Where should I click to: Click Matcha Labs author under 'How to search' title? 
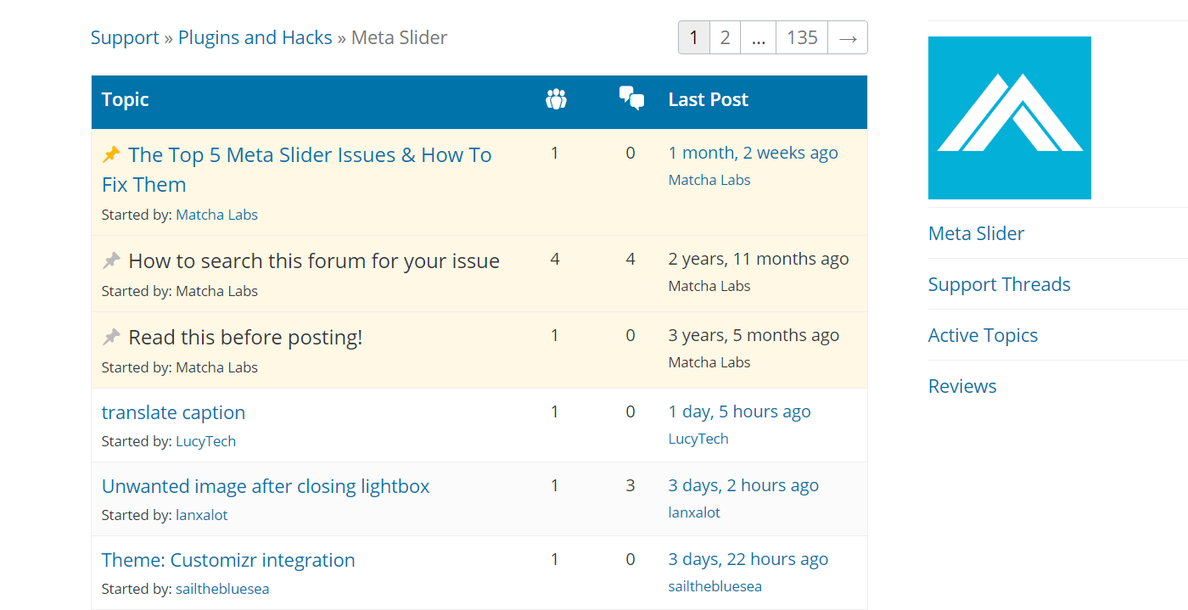click(216, 291)
